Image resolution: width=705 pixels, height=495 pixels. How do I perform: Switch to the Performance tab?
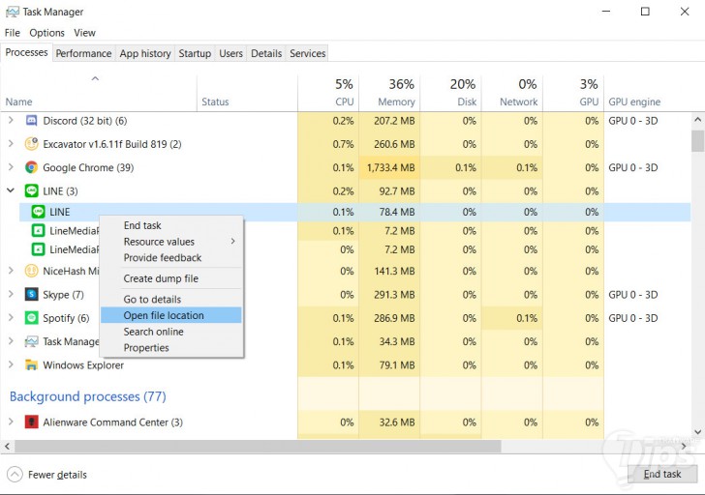[x=83, y=53]
